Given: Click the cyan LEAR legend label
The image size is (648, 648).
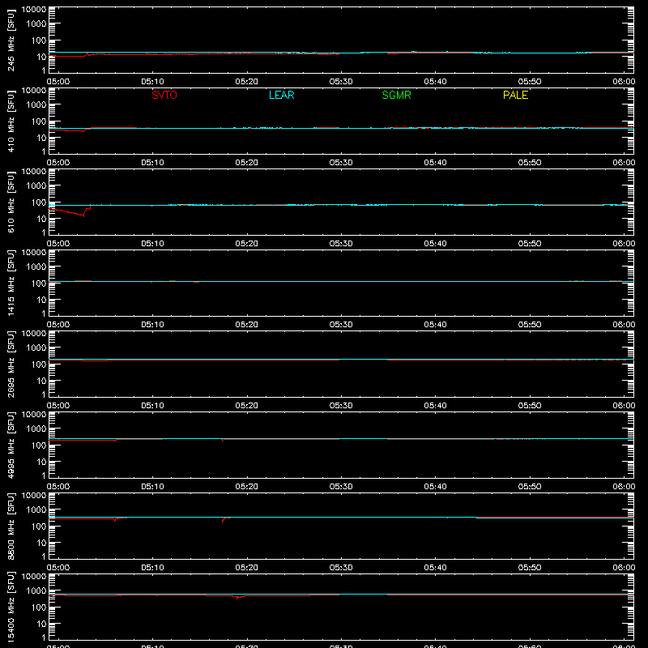Looking at the screenshot, I should tap(281, 95).
